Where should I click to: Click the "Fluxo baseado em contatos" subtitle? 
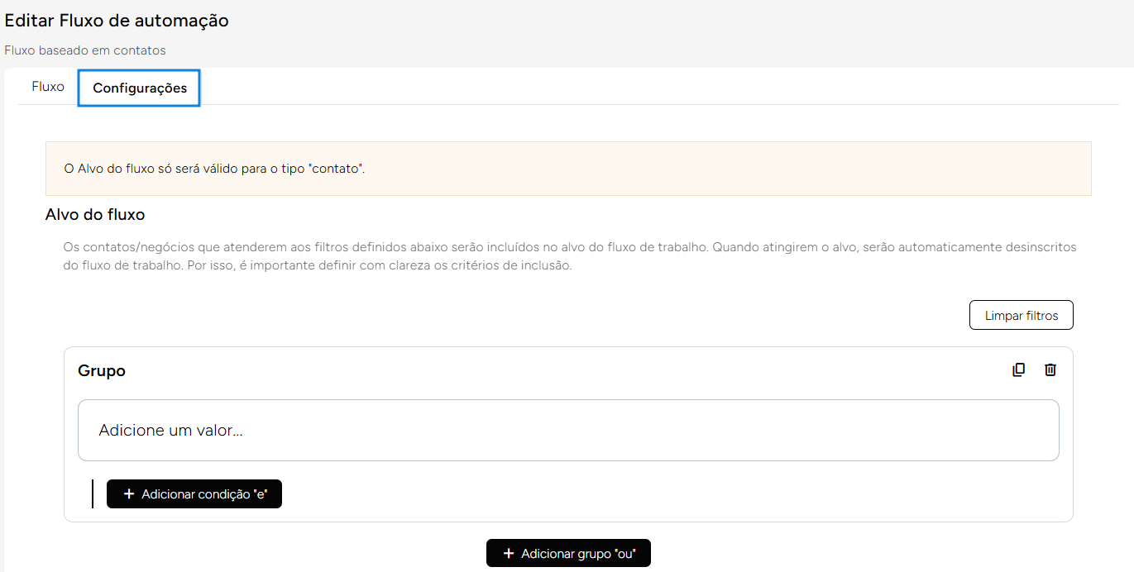click(x=85, y=50)
